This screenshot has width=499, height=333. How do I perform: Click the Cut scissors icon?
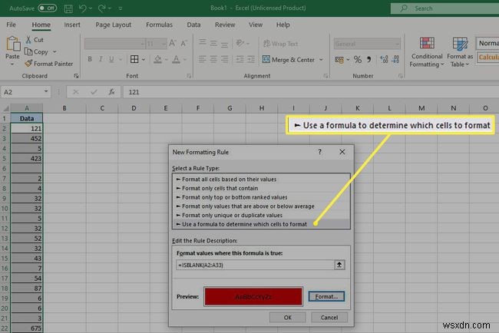29,40
